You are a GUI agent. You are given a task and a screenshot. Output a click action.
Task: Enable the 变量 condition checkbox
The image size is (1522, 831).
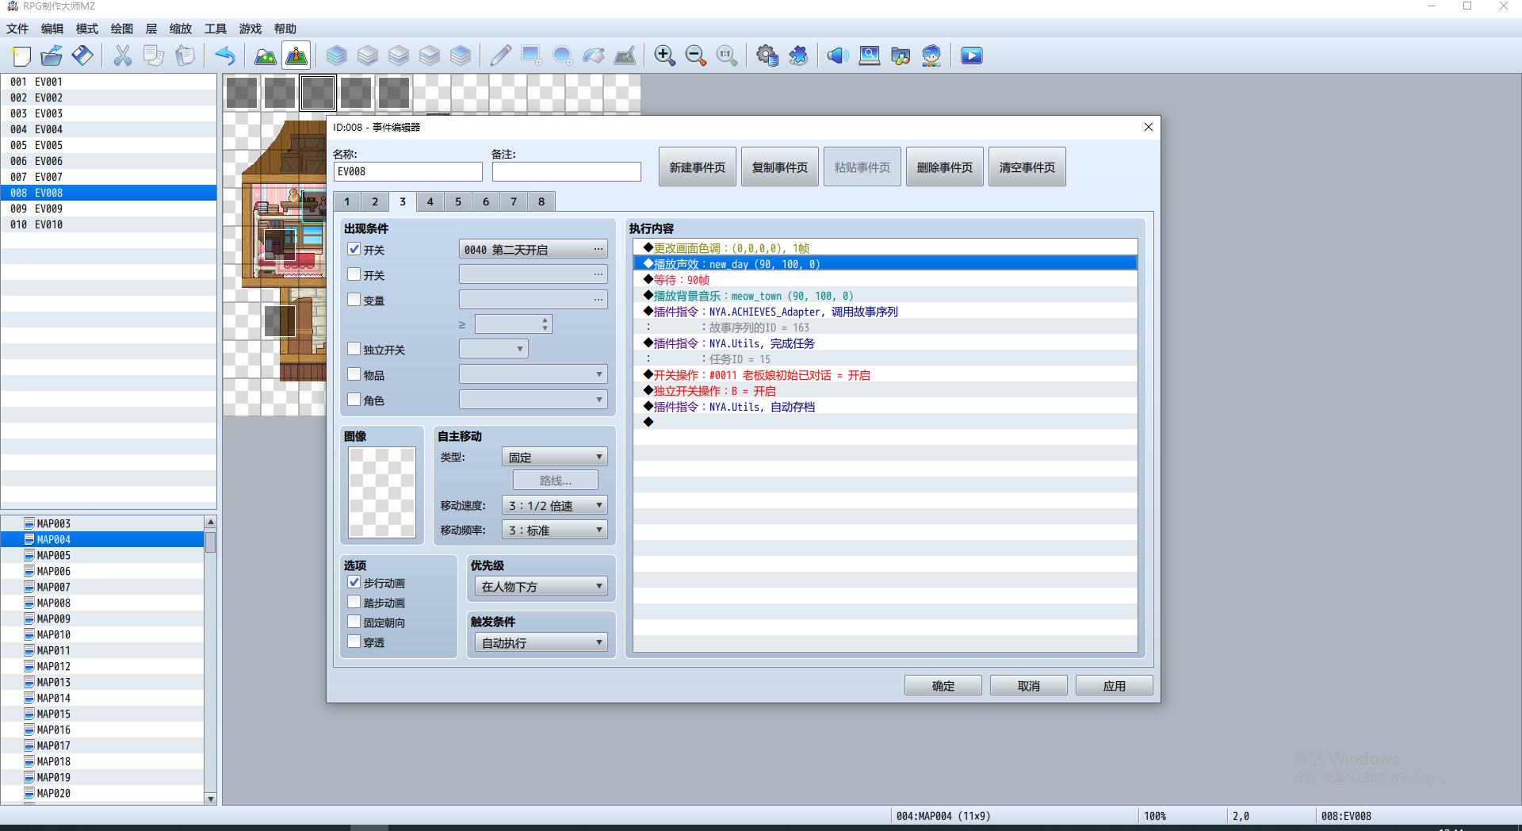click(354, 300)
